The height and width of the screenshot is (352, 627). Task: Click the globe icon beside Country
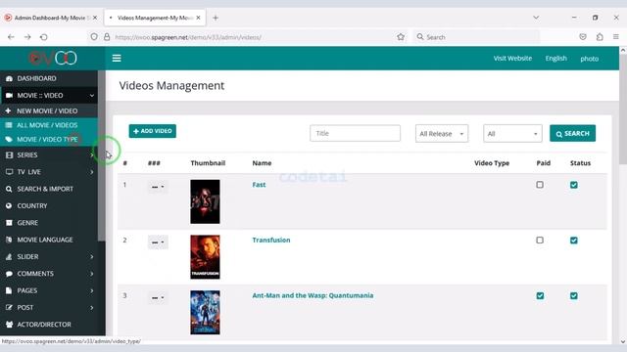(9, 205)
